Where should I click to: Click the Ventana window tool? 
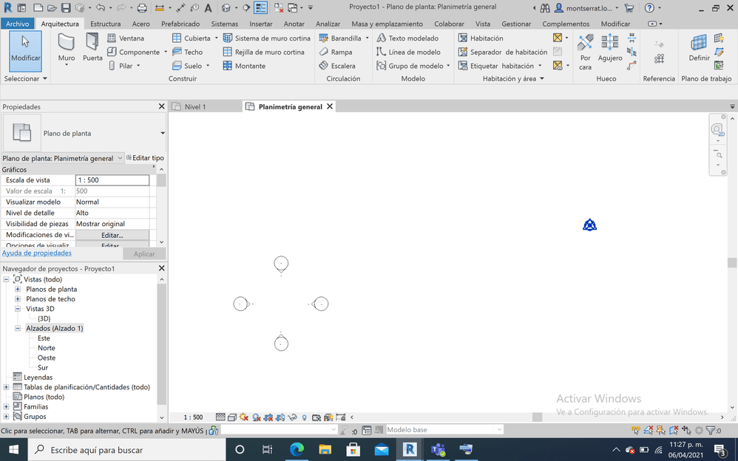coord(126,38)
